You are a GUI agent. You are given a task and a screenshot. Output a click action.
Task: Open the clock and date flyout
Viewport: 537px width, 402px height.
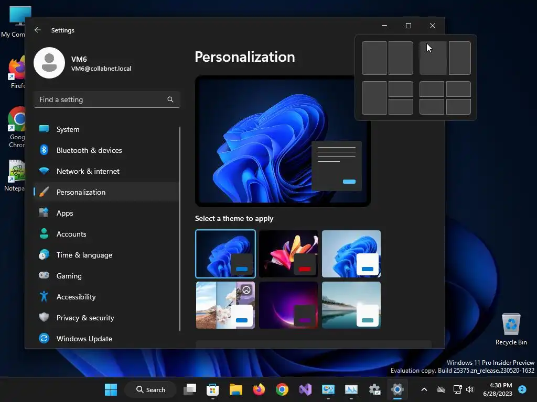(498, 389)
